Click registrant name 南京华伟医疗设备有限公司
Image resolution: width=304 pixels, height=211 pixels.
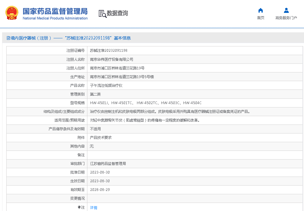pos(112,59)
